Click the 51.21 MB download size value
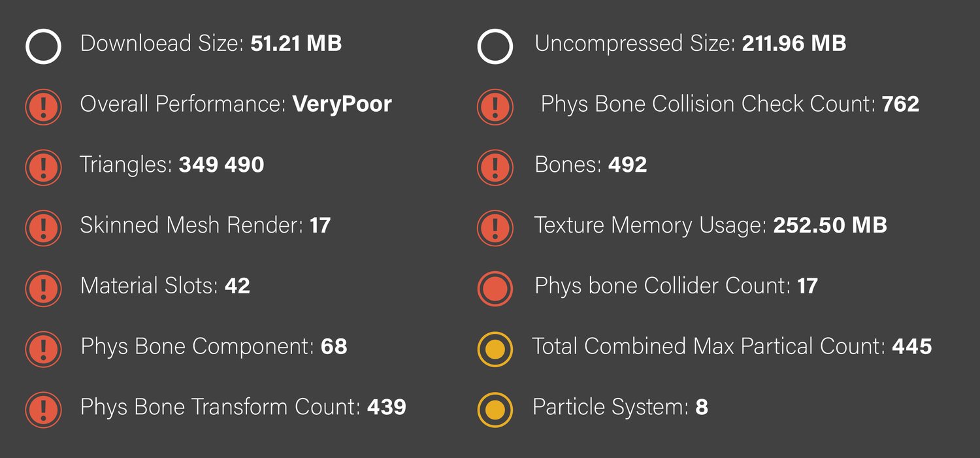 click(x=296, y=44)
